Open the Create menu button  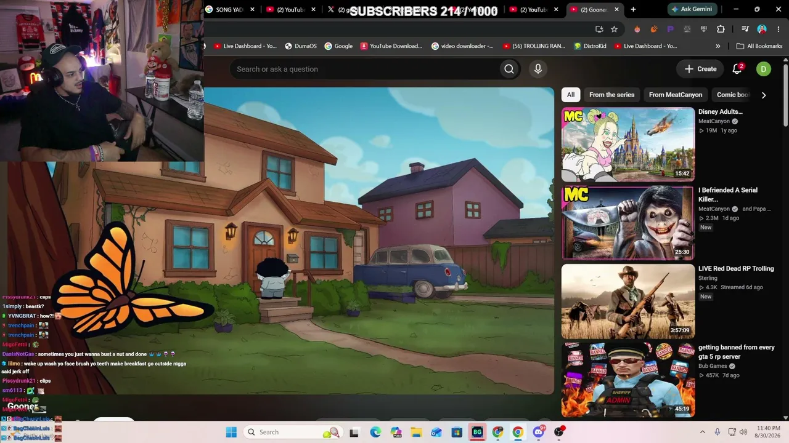[x=700, y=69]
